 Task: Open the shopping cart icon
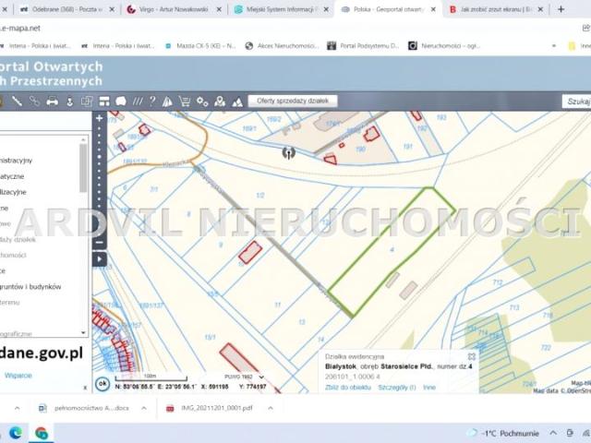point(185,101)
